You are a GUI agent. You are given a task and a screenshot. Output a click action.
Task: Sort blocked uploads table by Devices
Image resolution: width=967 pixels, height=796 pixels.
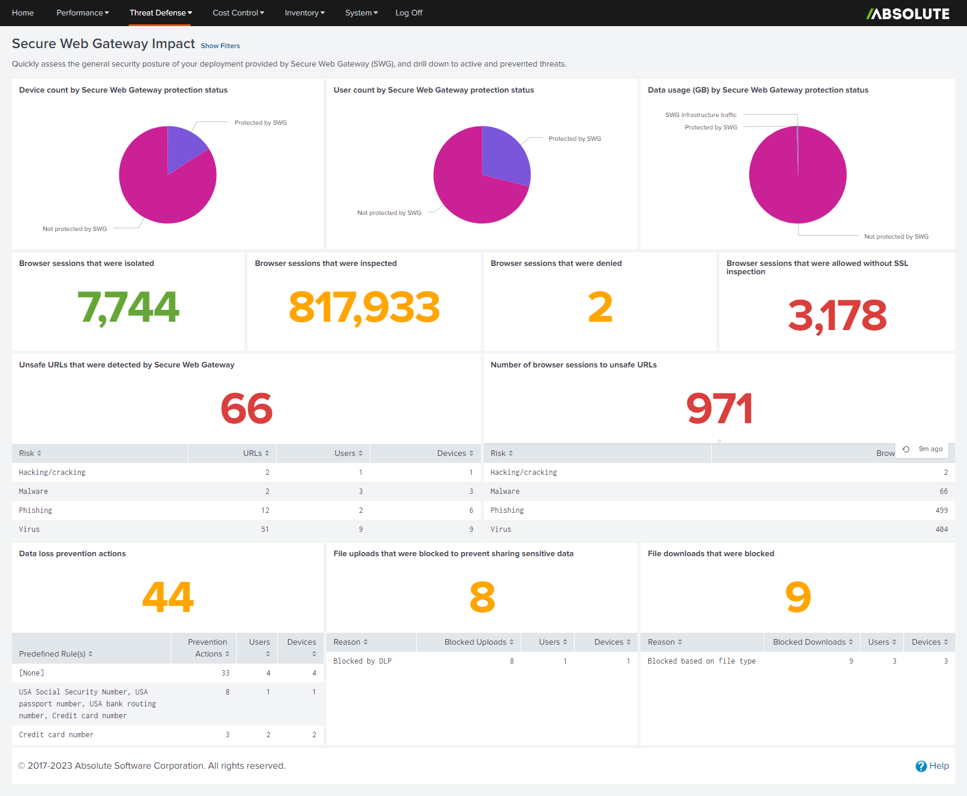pos(612,642)
